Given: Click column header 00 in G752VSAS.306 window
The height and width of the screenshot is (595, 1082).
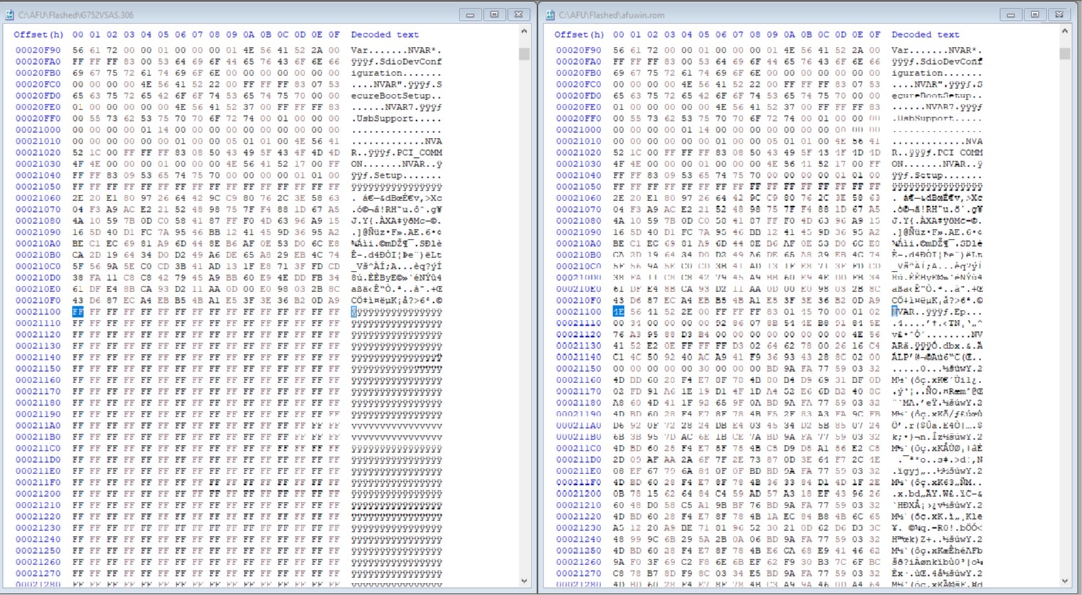Looking at the screenshot, I should (x=78, y=34).
